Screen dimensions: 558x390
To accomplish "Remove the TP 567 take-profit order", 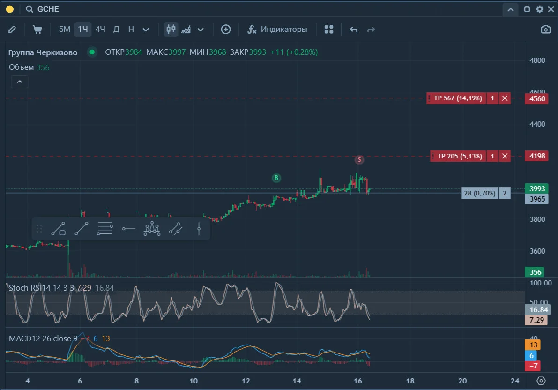I will [505, 98].
